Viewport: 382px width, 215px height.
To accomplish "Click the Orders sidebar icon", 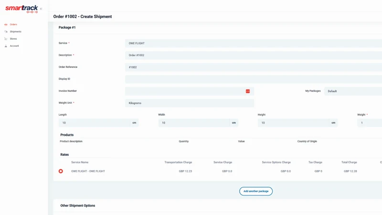I will click(x=6, y=24).
